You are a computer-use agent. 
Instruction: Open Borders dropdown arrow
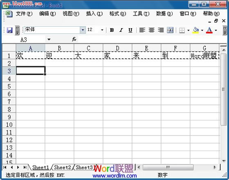click(x=189, y=30)
